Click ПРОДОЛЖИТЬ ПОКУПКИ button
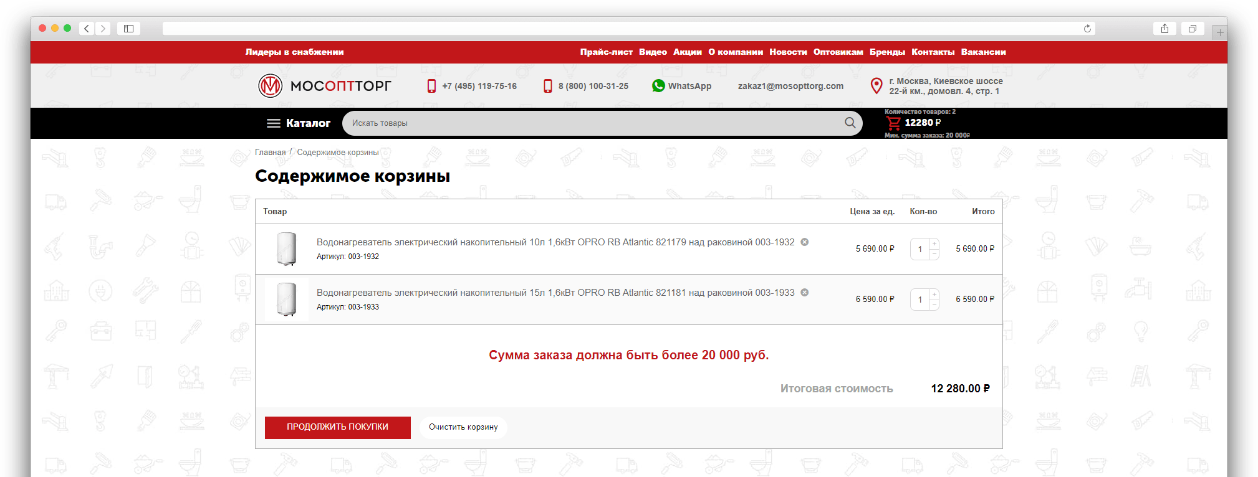 pyautogui.click(x=338, y=427)
